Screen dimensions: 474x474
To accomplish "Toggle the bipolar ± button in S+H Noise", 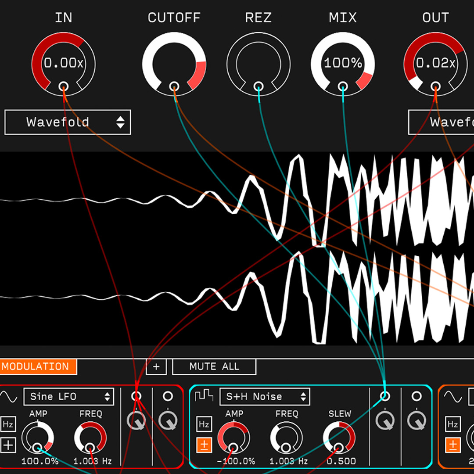I will [x=204, y=445].
